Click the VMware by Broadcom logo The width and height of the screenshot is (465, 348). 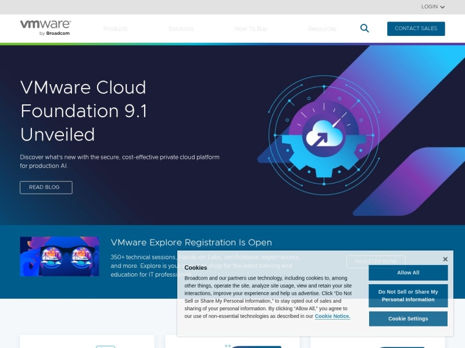click(46, 28)
